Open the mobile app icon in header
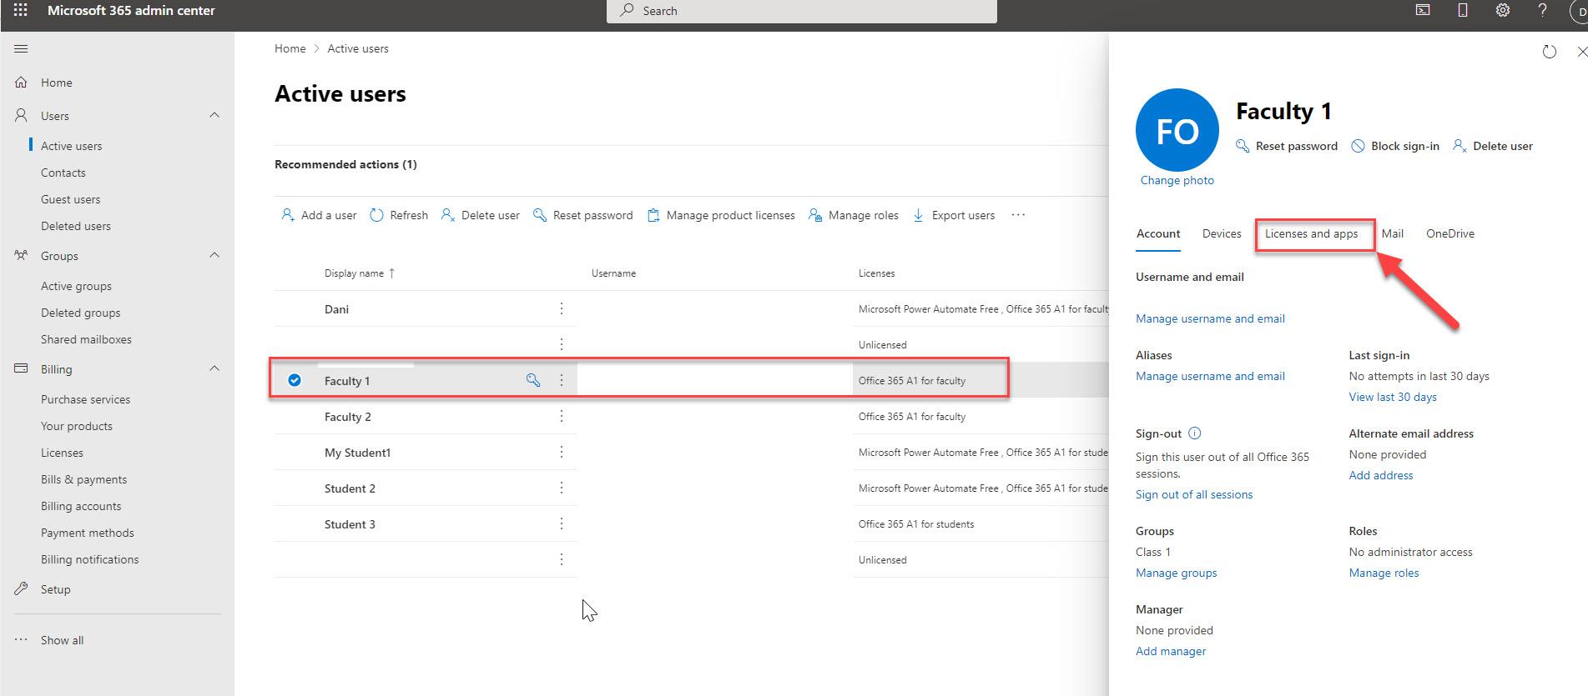The height and width of the screenshot is (696, 1588). point(1463,11)
